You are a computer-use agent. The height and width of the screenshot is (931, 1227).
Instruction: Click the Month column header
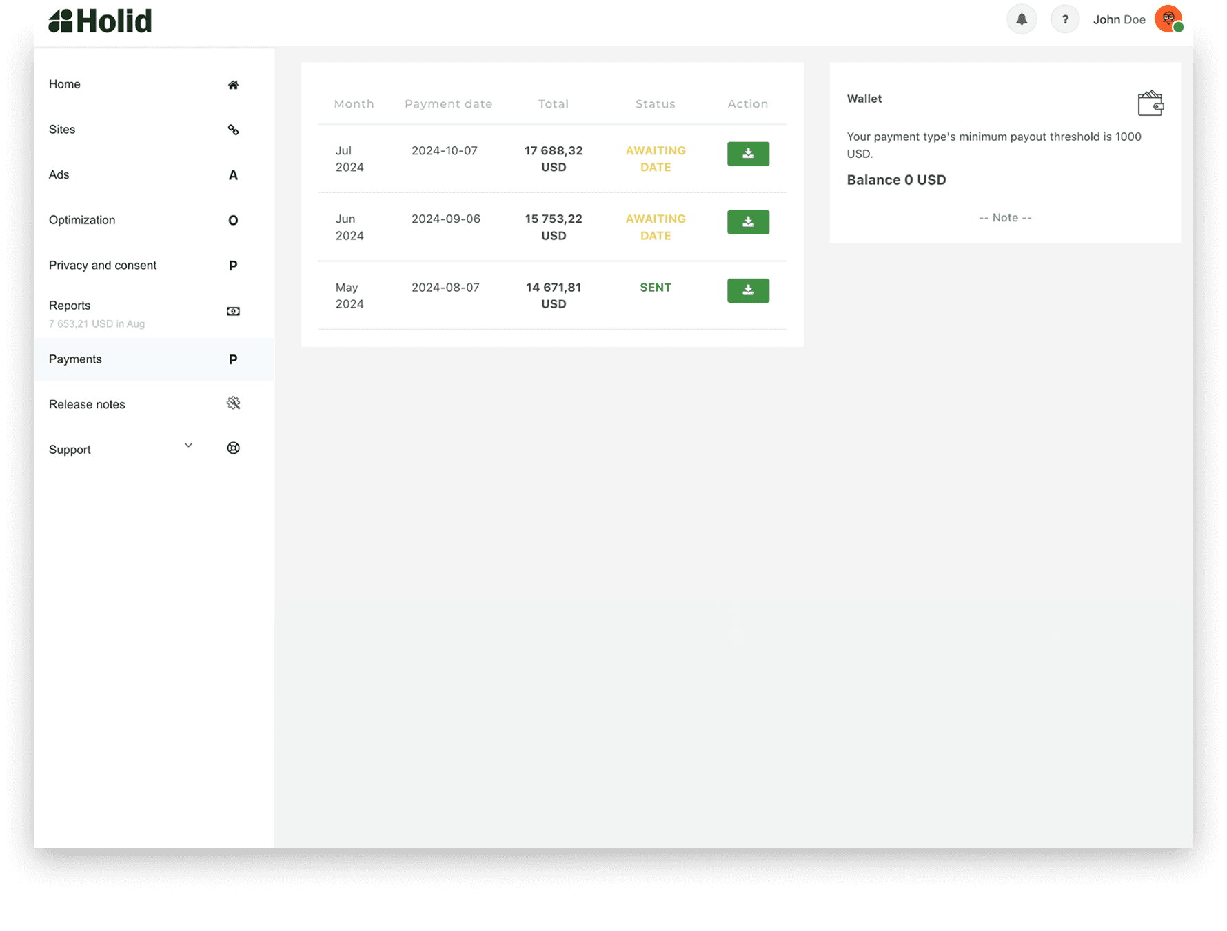tap(354, 103)
